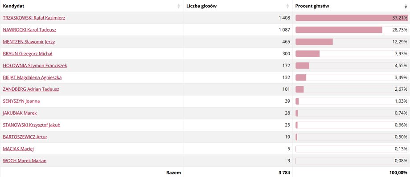Click the Procent głosów column header
This screenshot has width=410, height=177.
click(x=352, y=6)
